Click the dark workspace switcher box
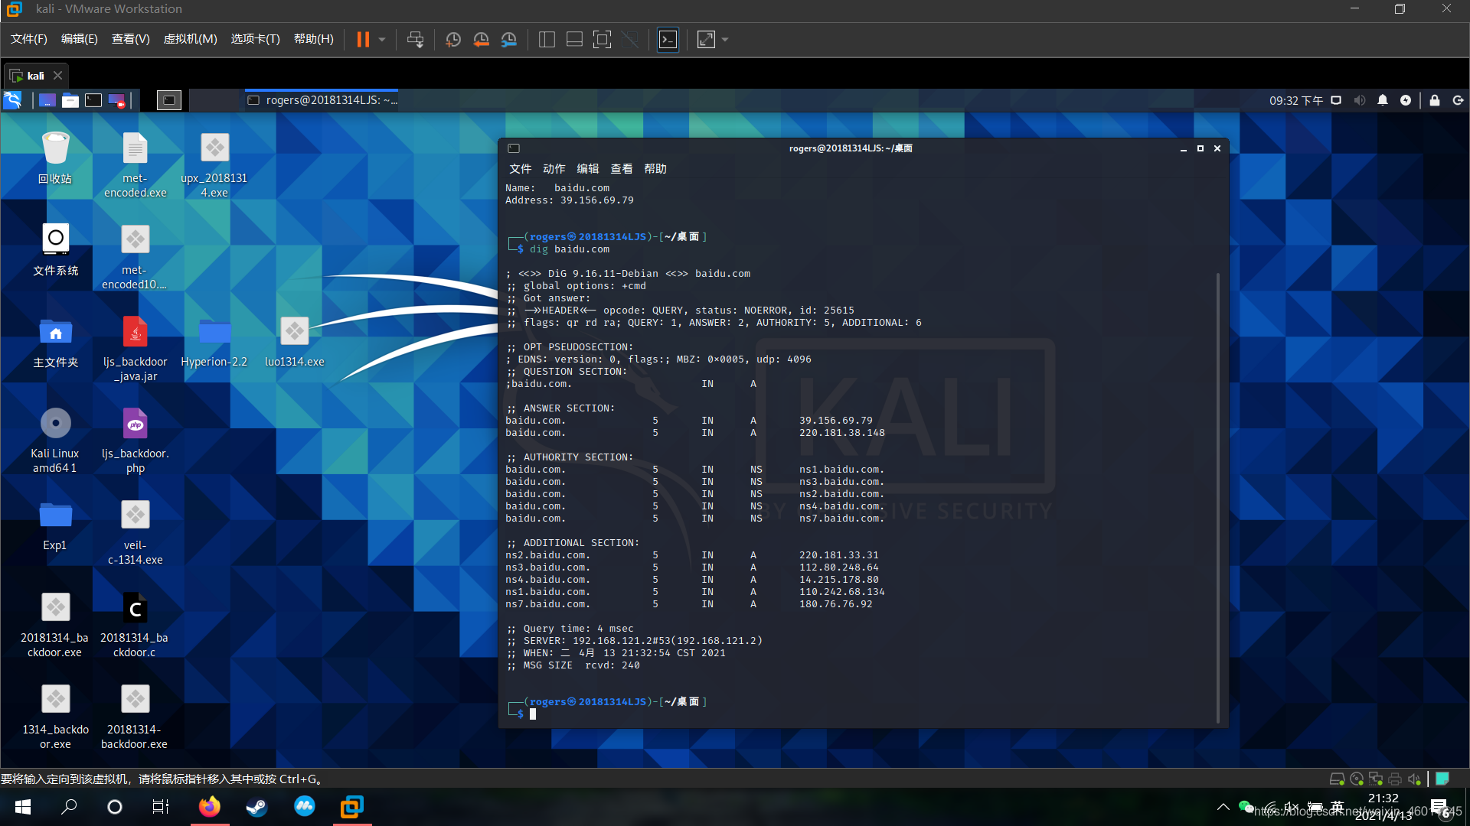This screenshot has height=826, width=1470. 169,100
